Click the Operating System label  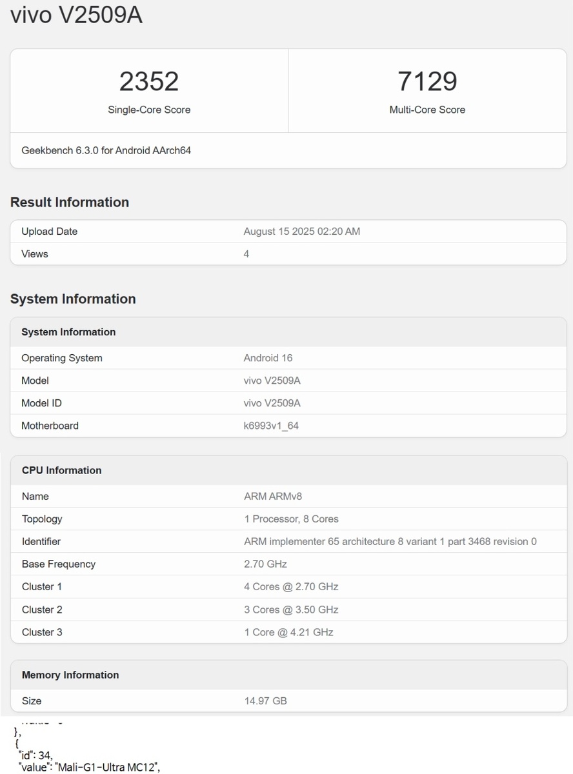[x=62, y=358]
